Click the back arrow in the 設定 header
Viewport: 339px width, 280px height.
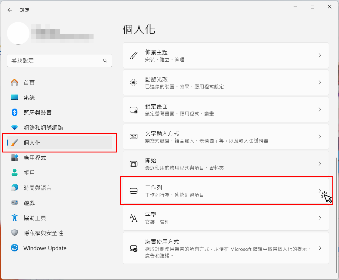point(10,10)
